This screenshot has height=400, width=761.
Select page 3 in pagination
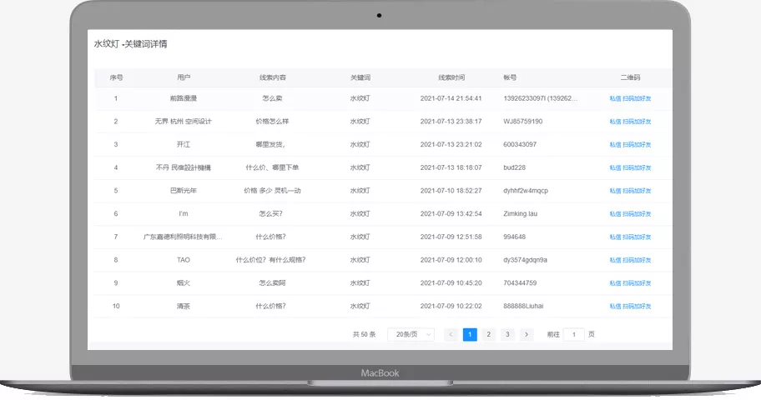(x=507, y=334)
